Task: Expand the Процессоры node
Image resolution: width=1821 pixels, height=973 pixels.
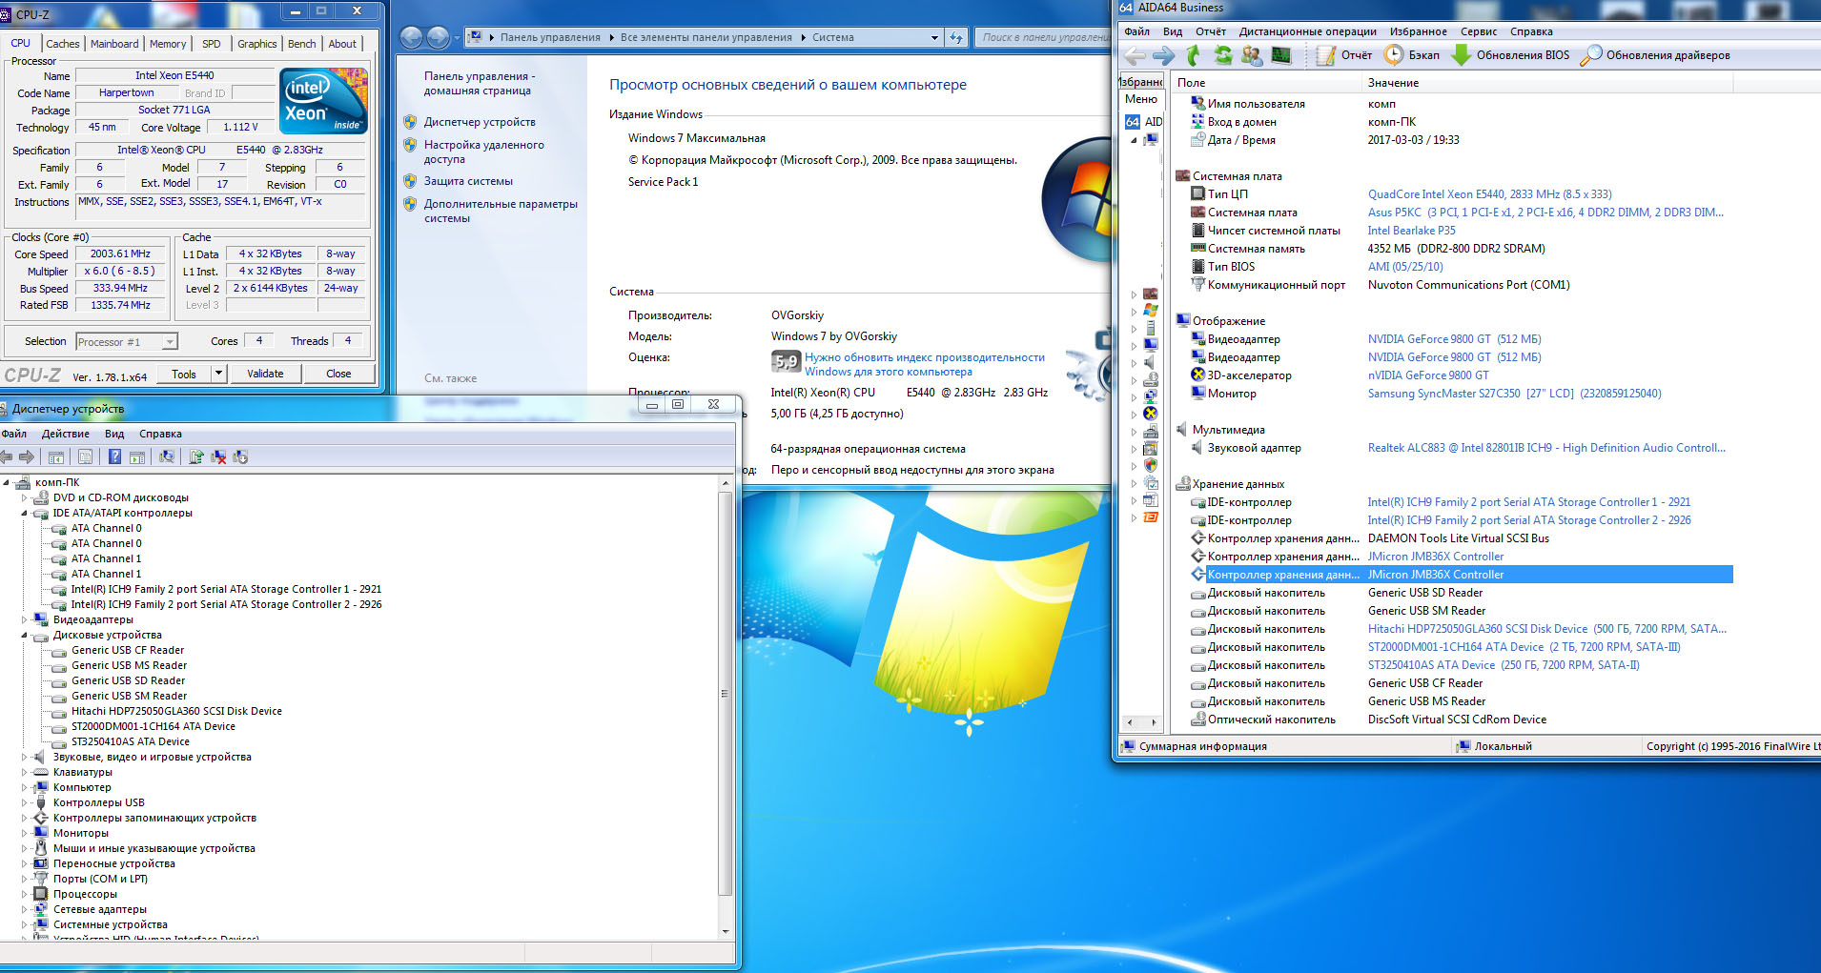Action: tap(26, 894)
